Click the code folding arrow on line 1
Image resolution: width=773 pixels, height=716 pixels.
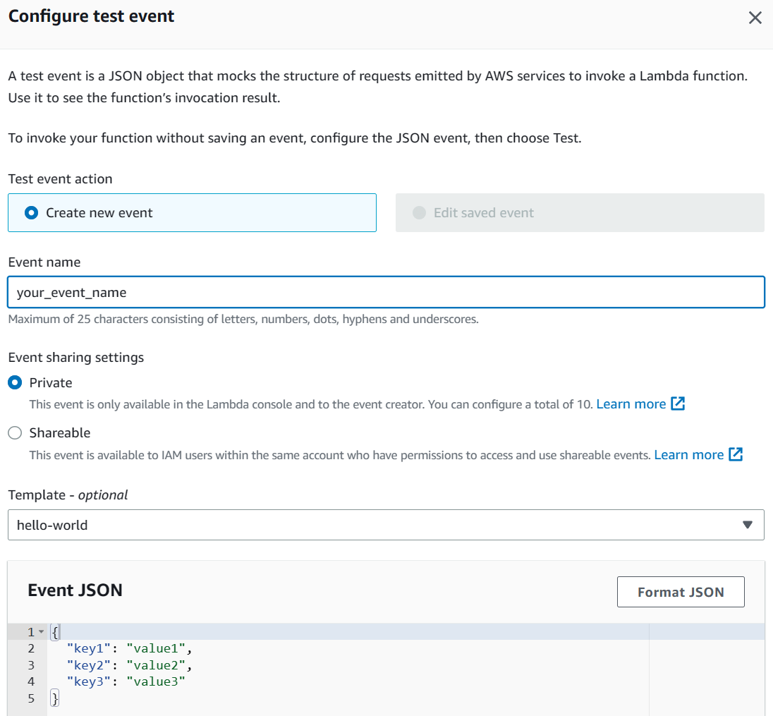coord(39,631)
